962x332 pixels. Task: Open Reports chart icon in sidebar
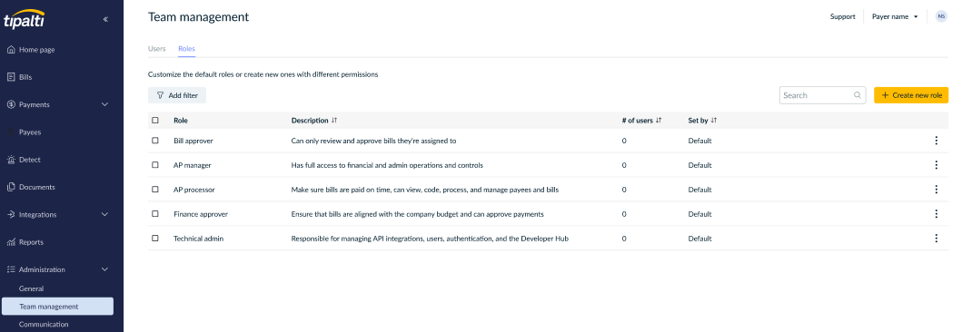click(x=11, y=242)
